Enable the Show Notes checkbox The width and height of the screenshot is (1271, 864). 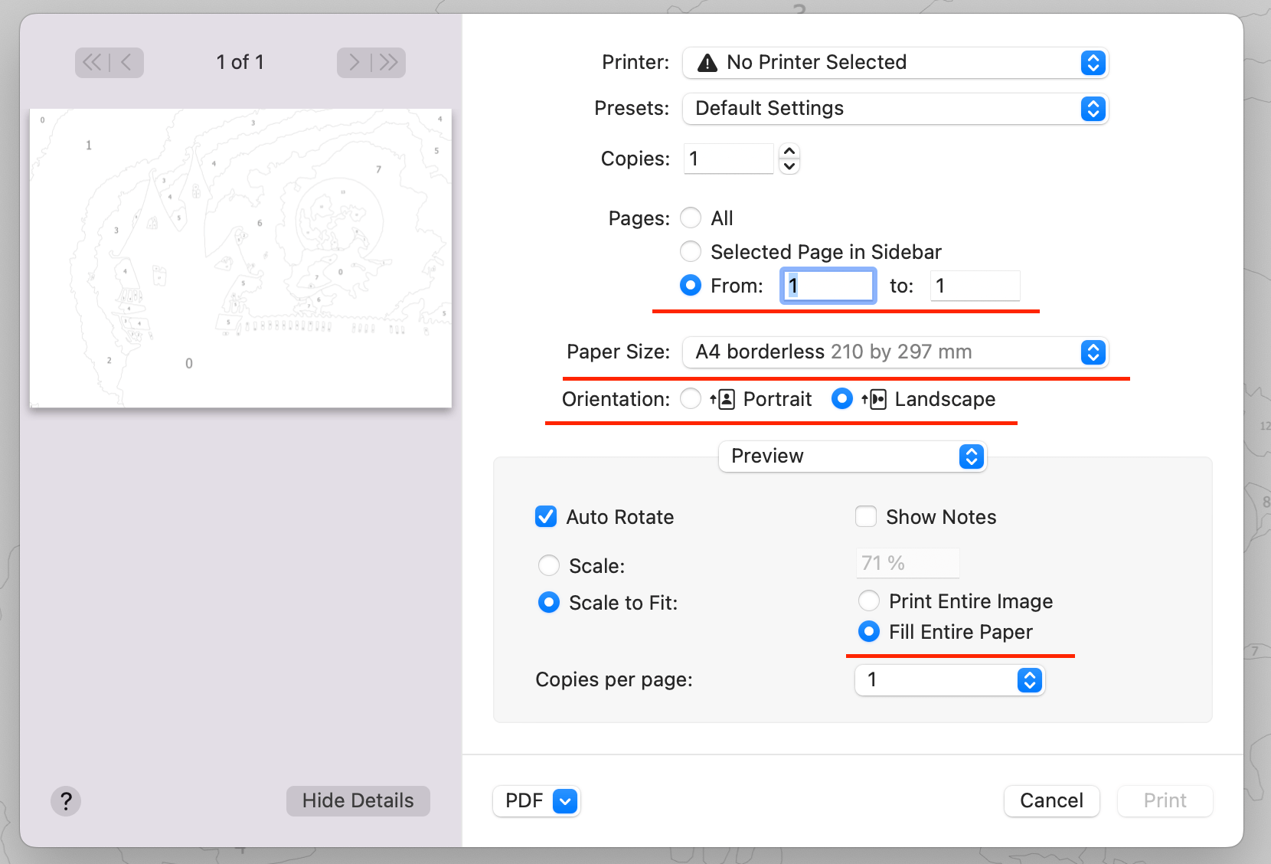[865, 516]
